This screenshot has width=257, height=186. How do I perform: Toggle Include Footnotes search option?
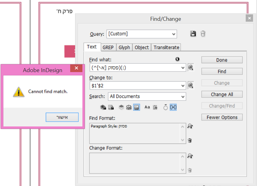click(136, 107)
